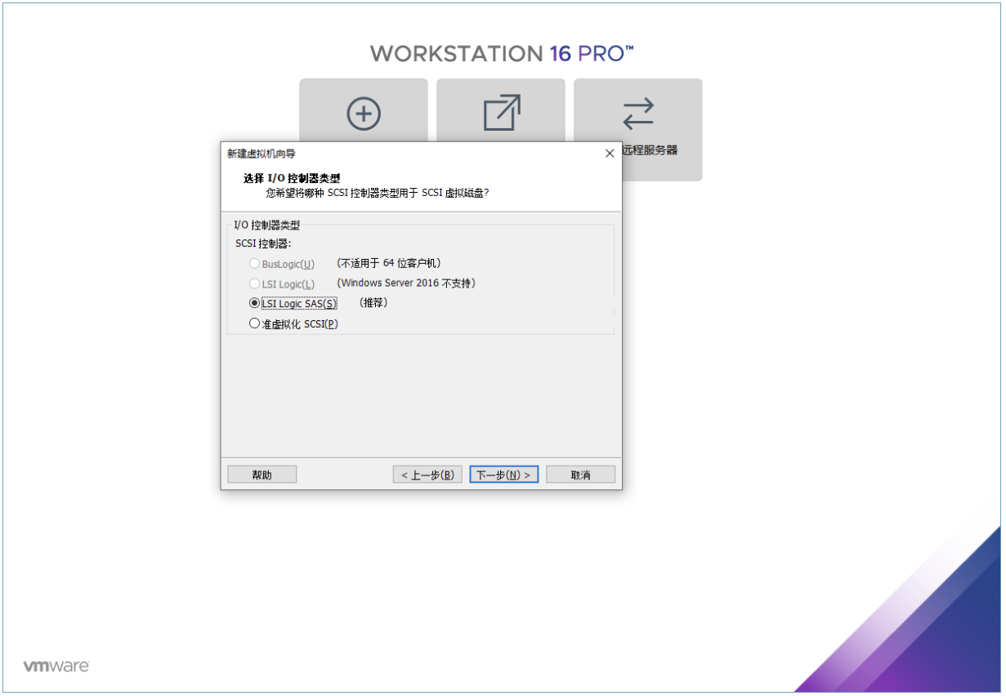Screen dimensions: 1006x696
Task: Open the 远程服务器 tile label
Action: 650,150
